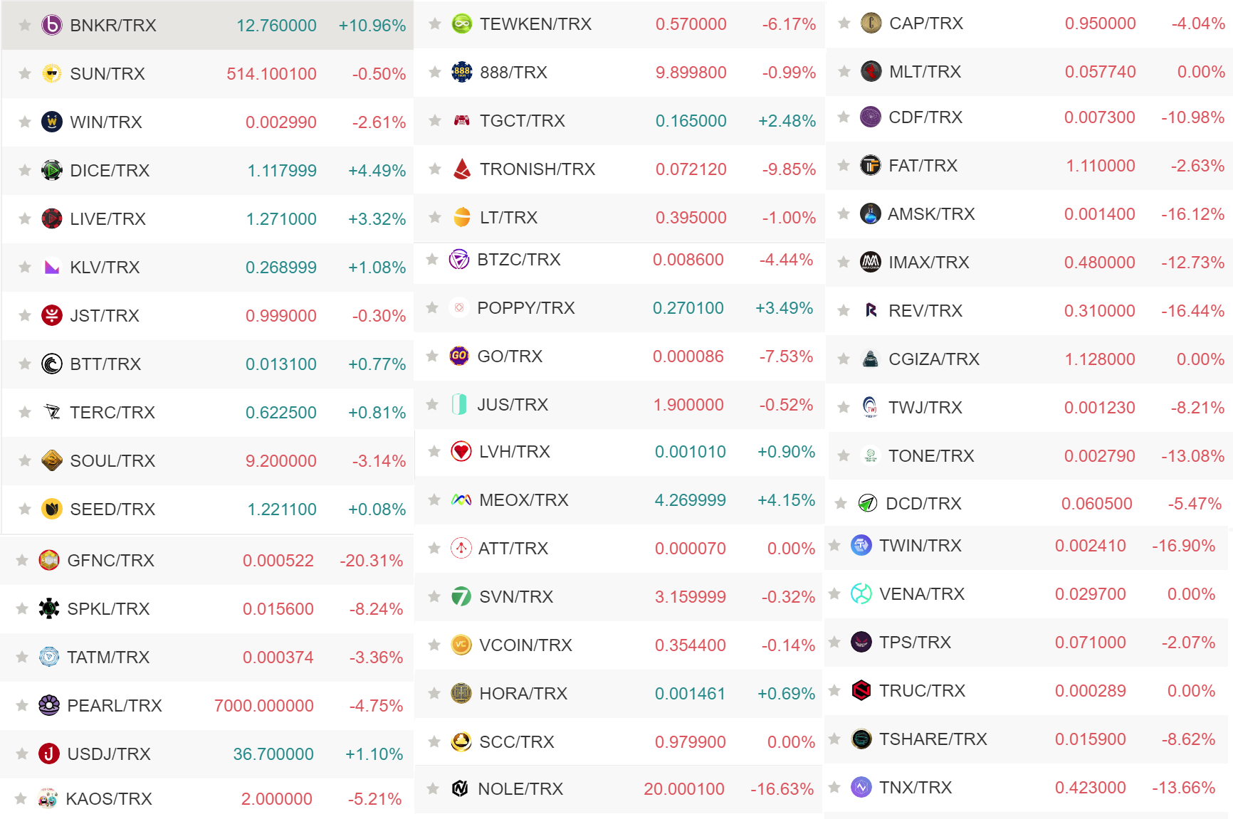Open the JST/TRX trading pair
This screenshot has height=819, width=1233.
coord(208,316)
